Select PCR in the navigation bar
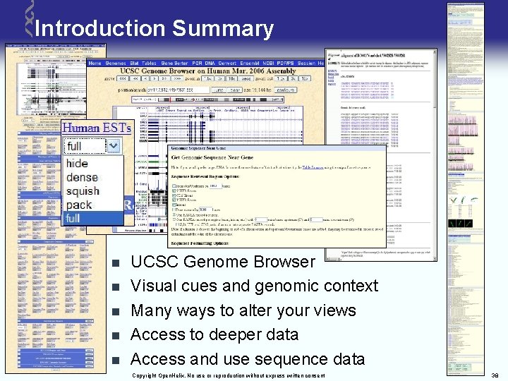 tap(197, 64)
